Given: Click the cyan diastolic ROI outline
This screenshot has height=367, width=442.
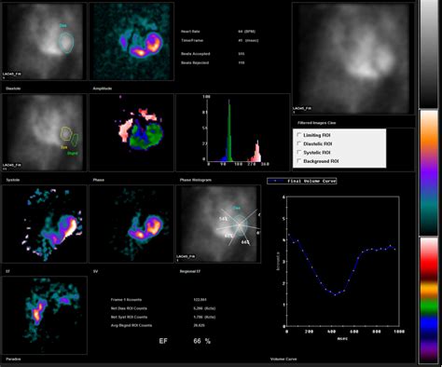Looking at the screenshot, I should click(66, 43).
